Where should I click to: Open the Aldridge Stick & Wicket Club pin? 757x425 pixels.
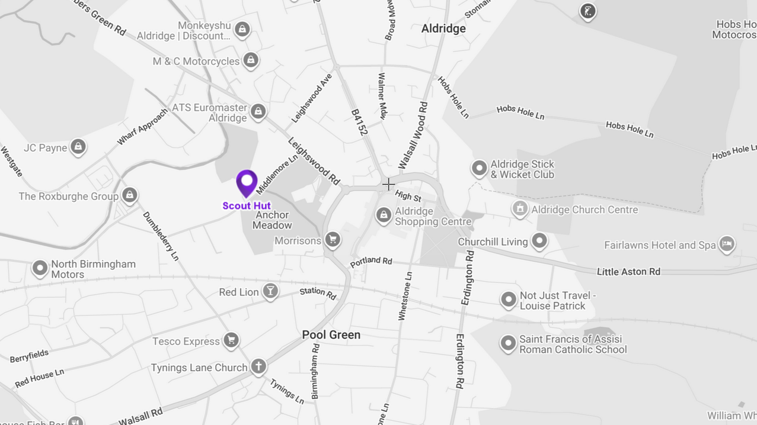click(479, 168)
